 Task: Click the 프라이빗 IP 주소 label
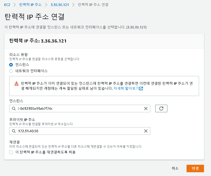tap(22, 119)
